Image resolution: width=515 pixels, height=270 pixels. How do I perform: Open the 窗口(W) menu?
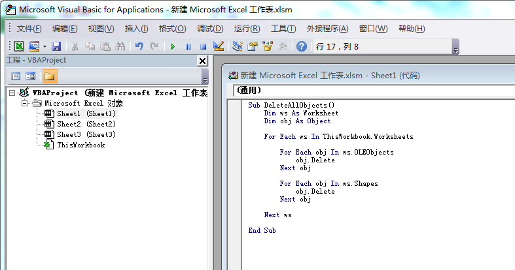coord(373,29)
